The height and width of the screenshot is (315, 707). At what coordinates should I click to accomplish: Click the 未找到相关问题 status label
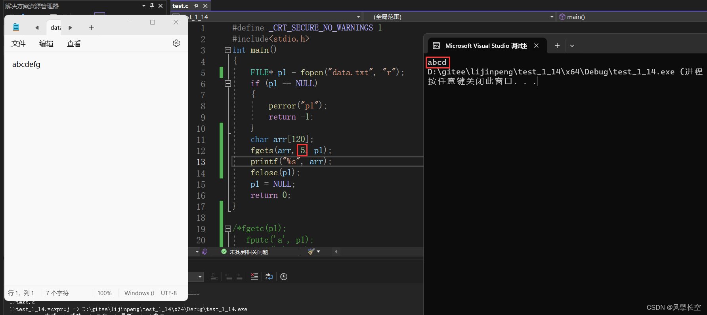coord(249,252)
